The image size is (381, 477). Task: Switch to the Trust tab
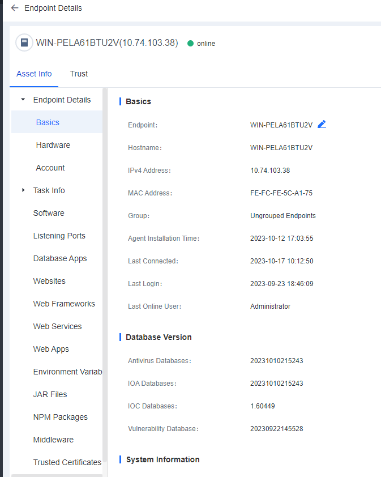click(79, 74)
